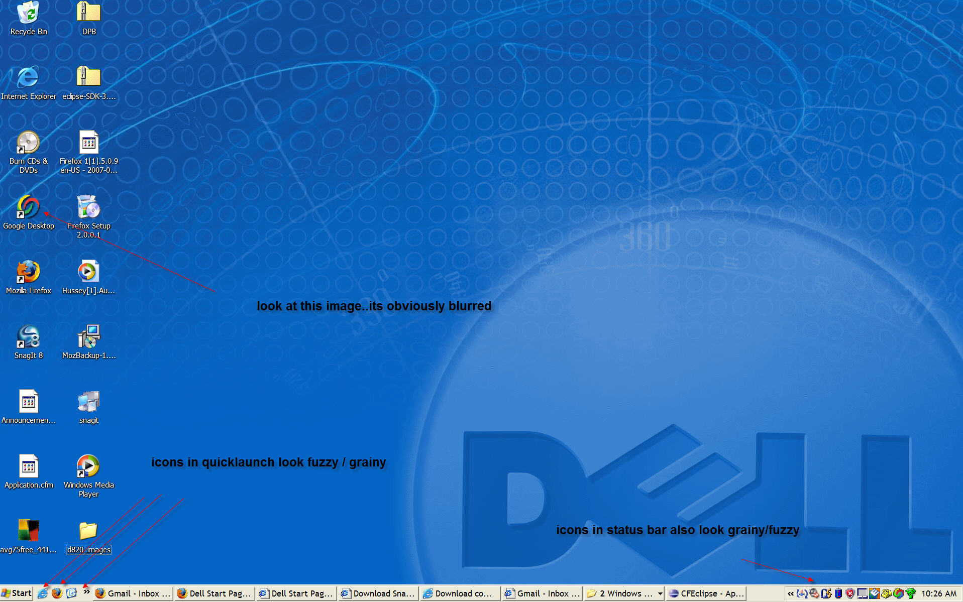Switch to Download co... taskbar window
Image resolution: width=963 pixels, height=602 pixels.
[x=460, y=593]
